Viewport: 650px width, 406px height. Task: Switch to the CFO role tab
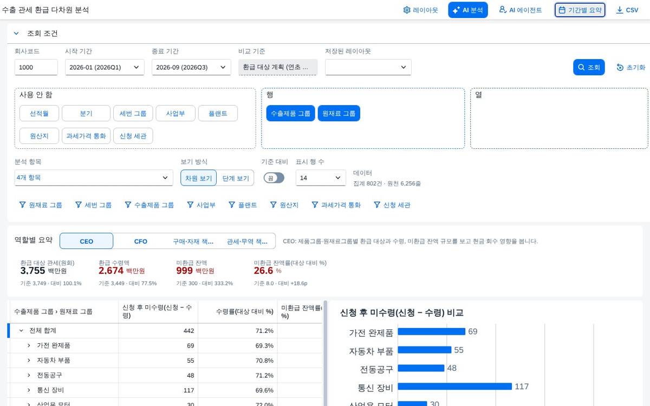coord(141,241)
